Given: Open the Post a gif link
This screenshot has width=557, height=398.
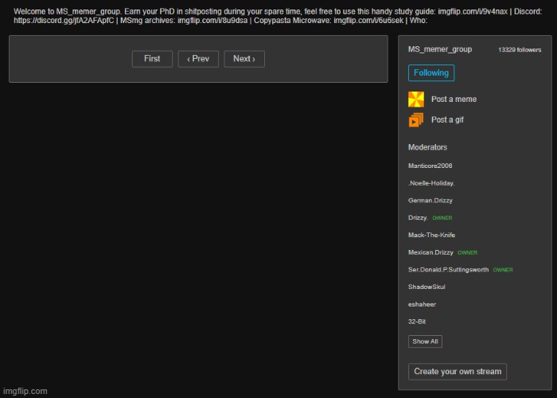Looking at the screenshot, I should [447, 120].
